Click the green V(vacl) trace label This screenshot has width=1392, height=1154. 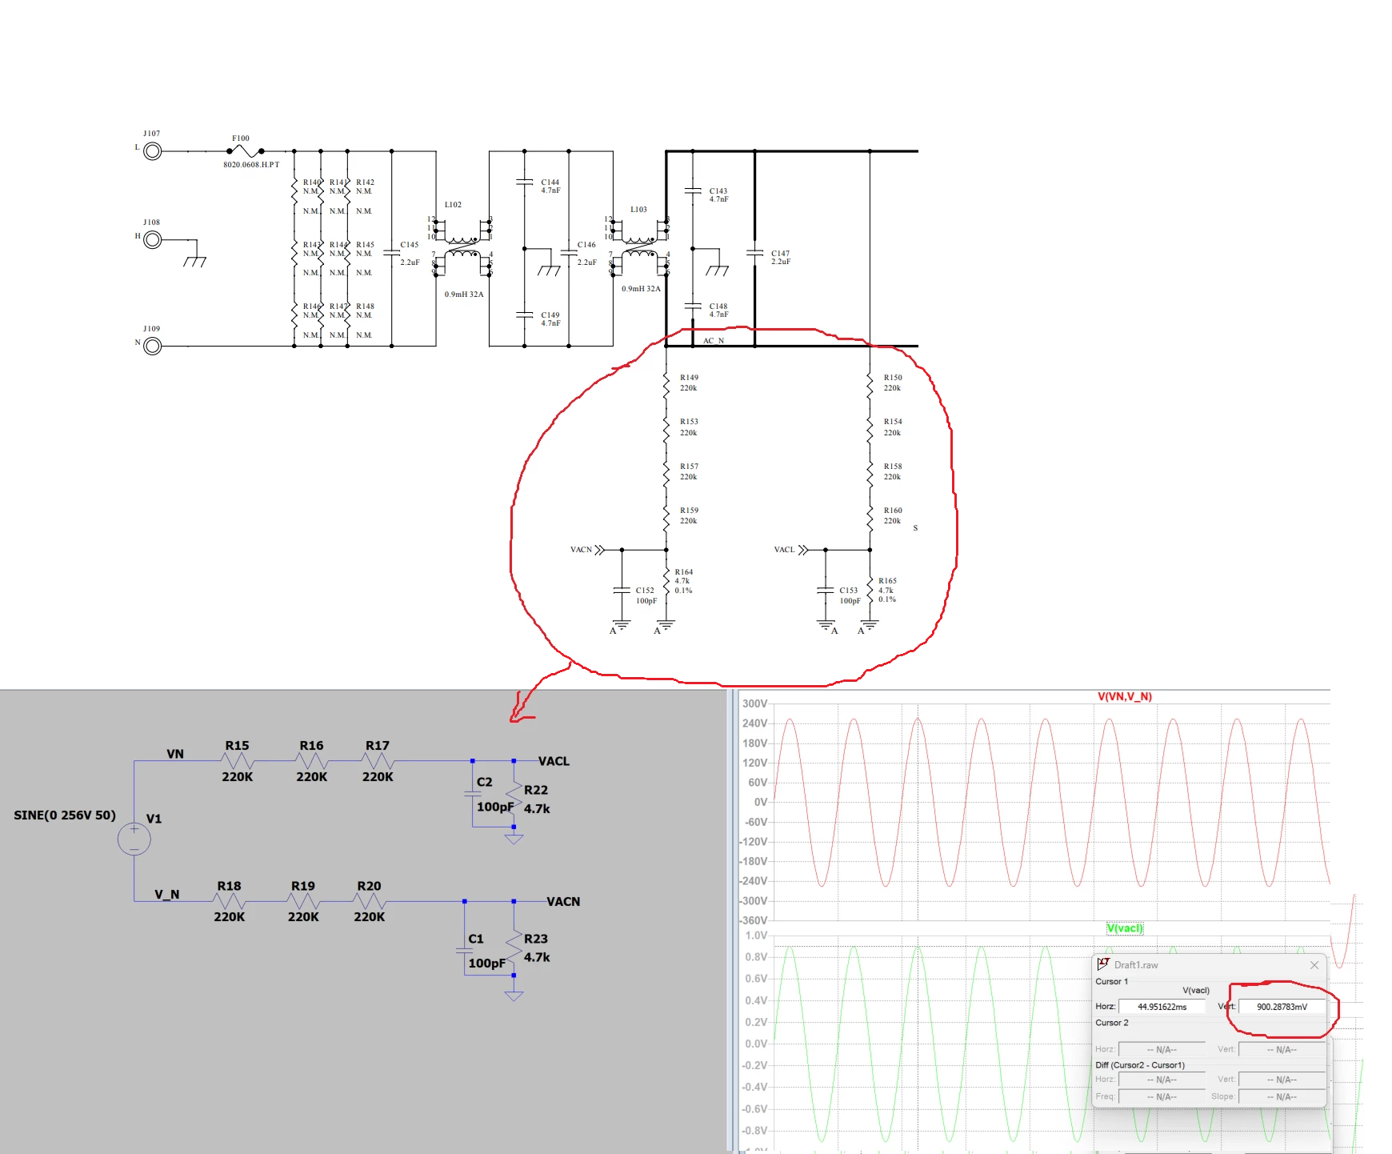1125,928
